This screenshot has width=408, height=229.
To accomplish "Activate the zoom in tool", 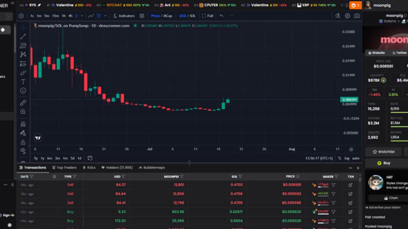I will tap(23, 112).
